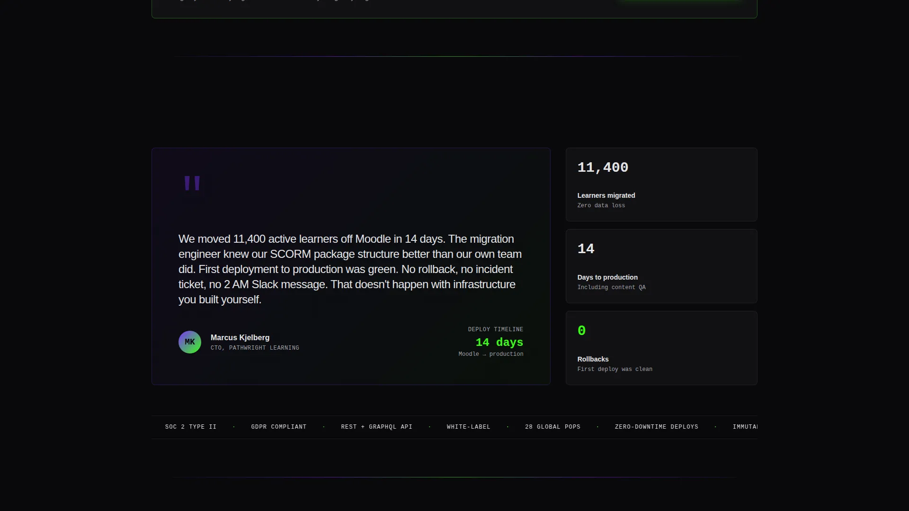Click the Marcus Kjelberg name

click(240, 337)
